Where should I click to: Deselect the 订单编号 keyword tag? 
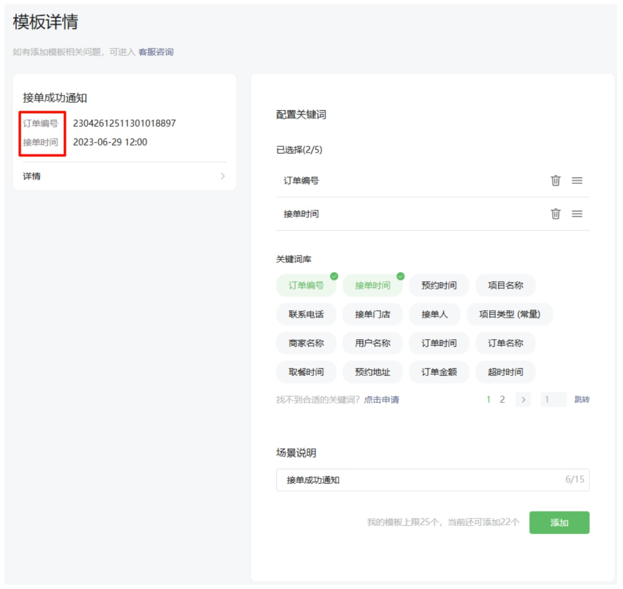[x=306, y=285]
